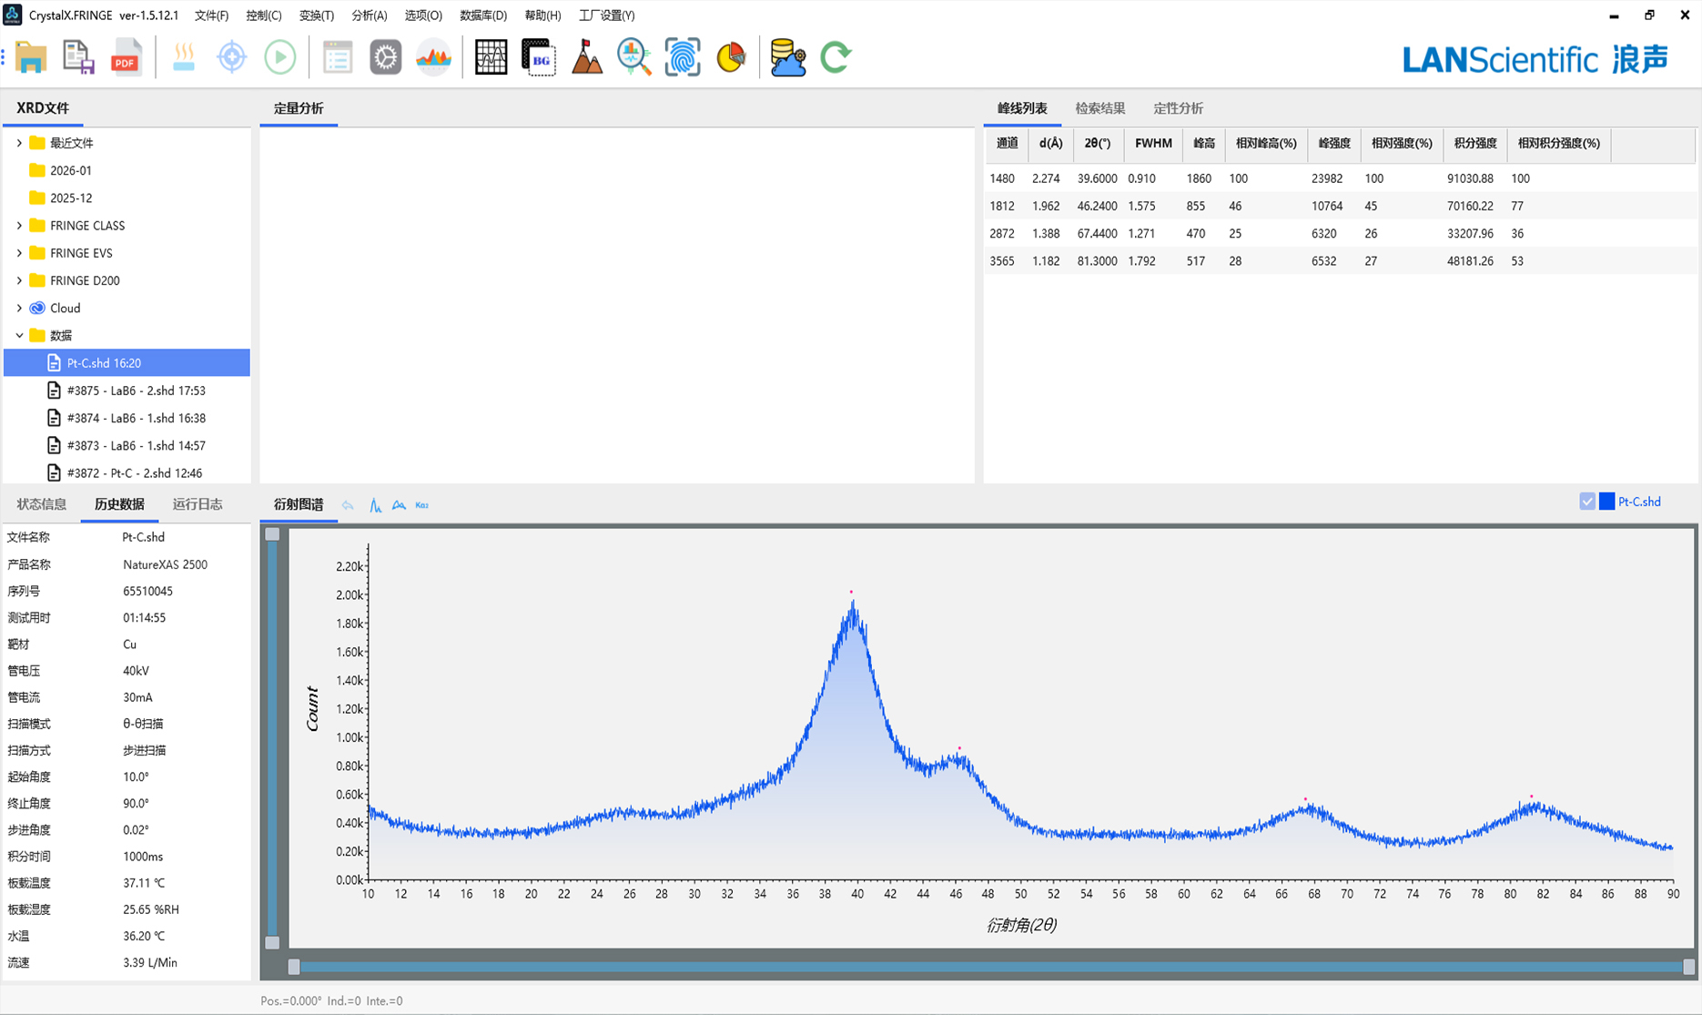Click the mountain peak search icon
Viewport: 1702px width, 1015px height.
[586, 57]
